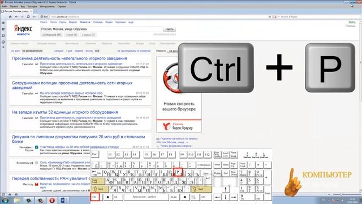Open a new tab in Opera
362x204 pixels.
coord(36,11)
